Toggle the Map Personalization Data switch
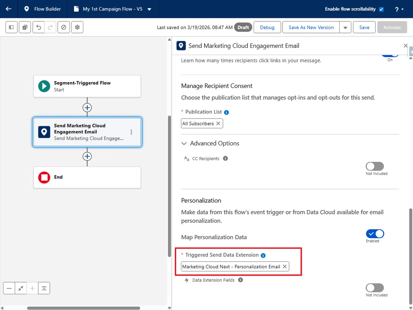The width and height of the screenshot is (413, 310). click(375, 234)
